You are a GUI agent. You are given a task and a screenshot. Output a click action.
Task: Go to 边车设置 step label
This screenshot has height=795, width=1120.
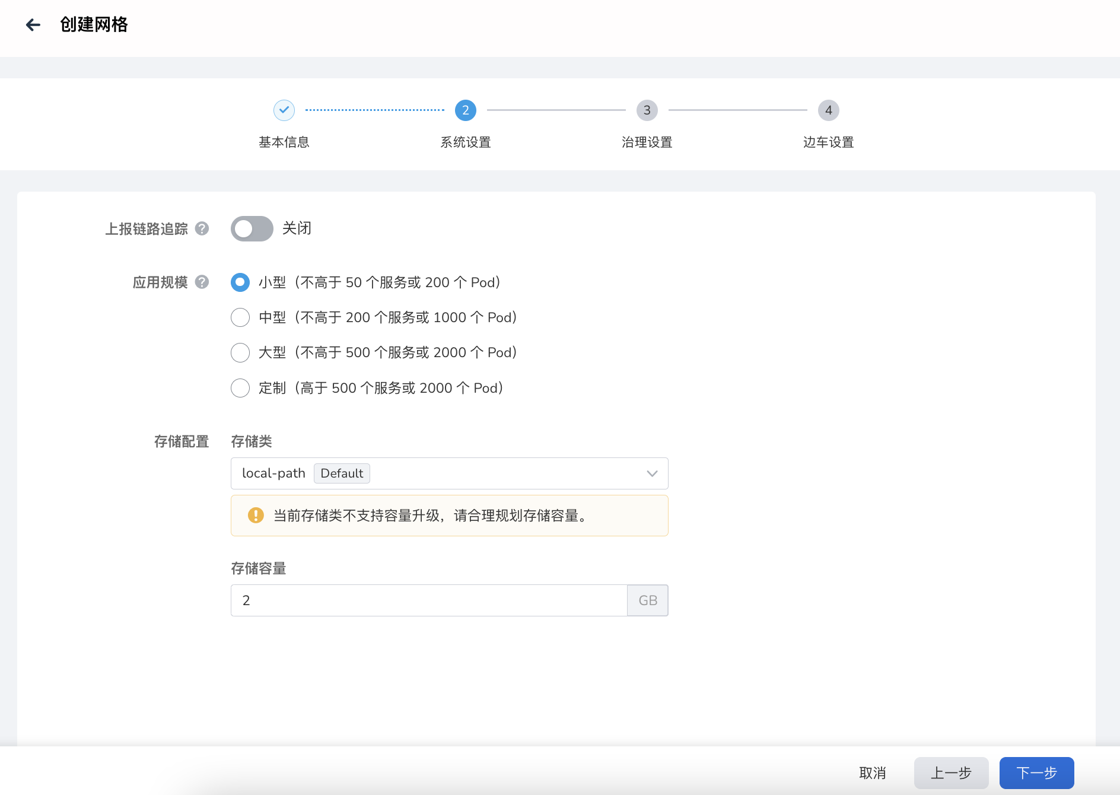click(x=829, y=142)
